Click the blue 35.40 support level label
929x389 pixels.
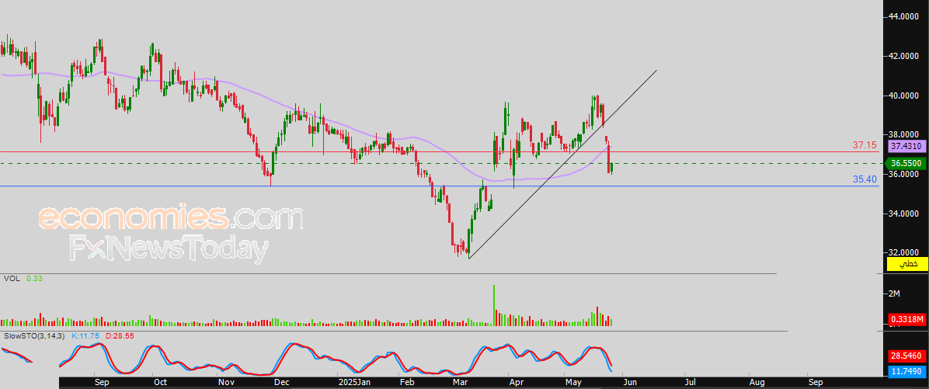pyautogui.click(x=865, y=179)
